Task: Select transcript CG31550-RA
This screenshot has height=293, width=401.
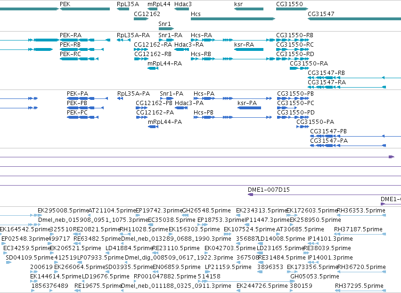Action: pyautogui.click(x=299, y=68)
